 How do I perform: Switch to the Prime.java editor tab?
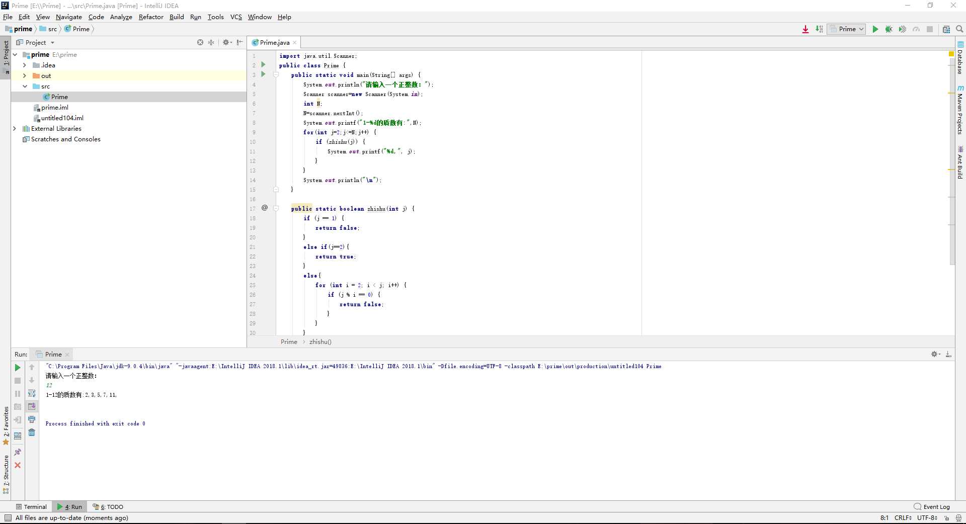(275, 43)
